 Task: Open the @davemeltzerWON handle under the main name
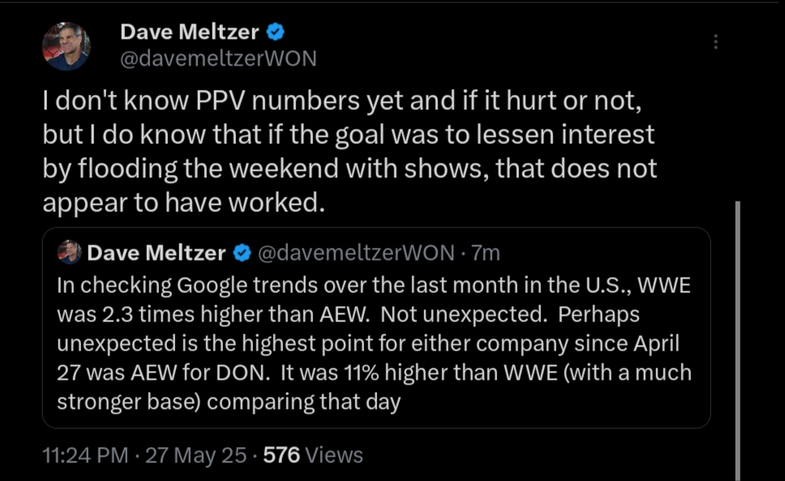pos(218,58)
